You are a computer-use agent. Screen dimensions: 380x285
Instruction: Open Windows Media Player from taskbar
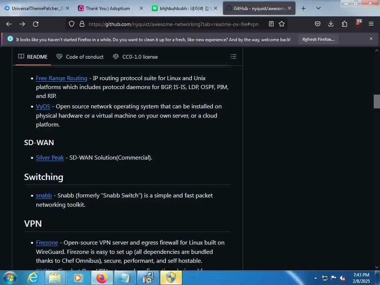(x=78, y=278)
